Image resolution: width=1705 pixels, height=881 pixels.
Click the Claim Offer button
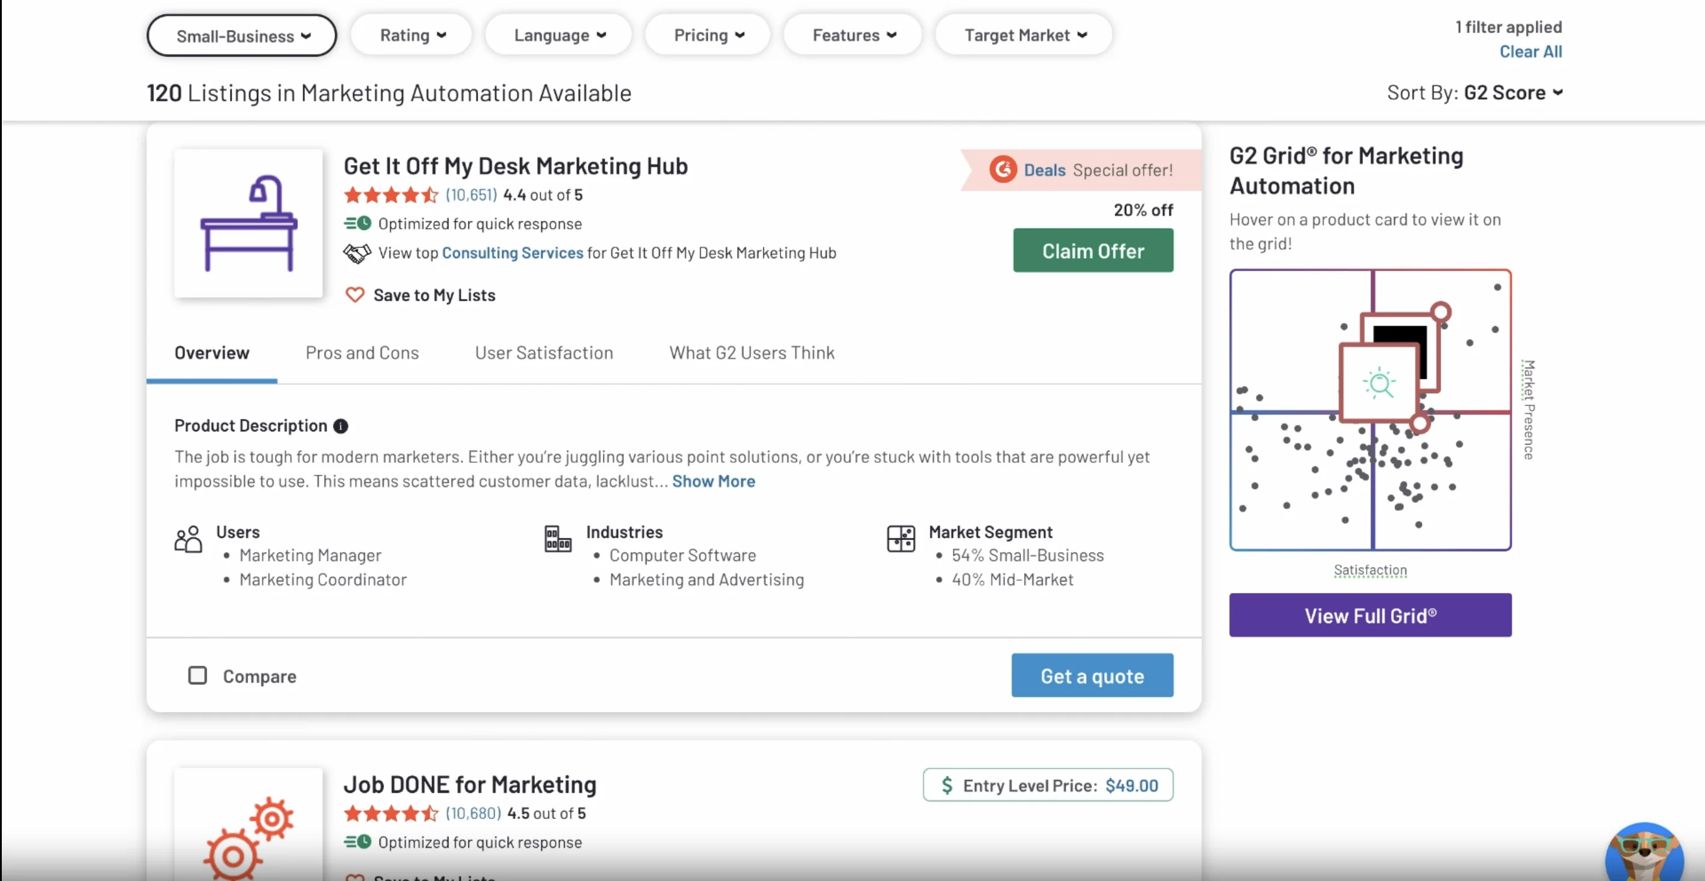click(x=1093, y=251)
